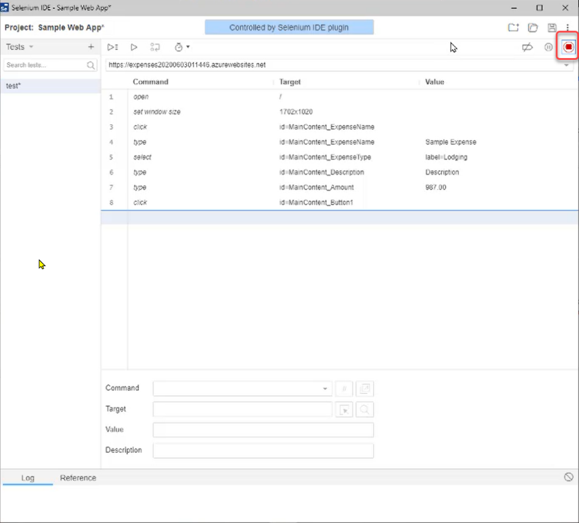Save the project icon

pyautogui.click(x=552, y=28)
